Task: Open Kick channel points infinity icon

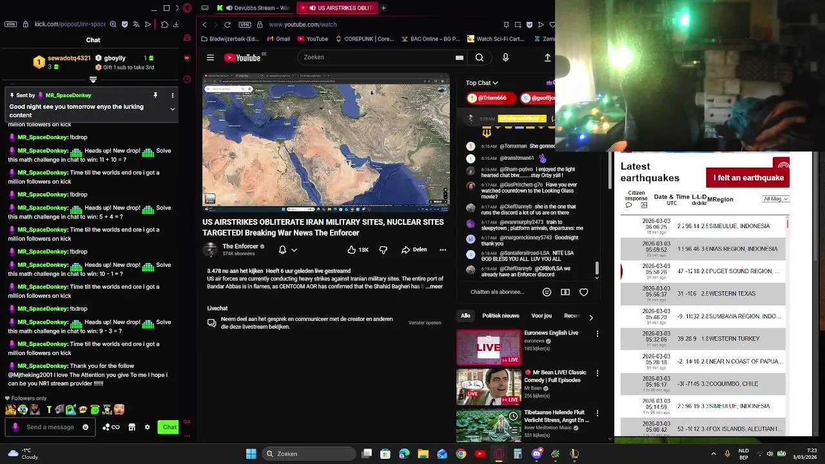Action: (115, 427)
